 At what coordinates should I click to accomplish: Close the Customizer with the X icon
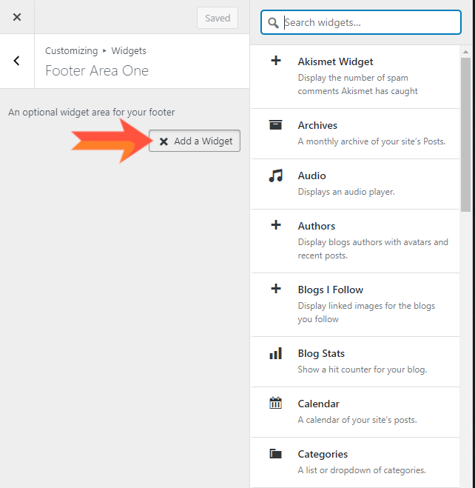pos(17,17)
